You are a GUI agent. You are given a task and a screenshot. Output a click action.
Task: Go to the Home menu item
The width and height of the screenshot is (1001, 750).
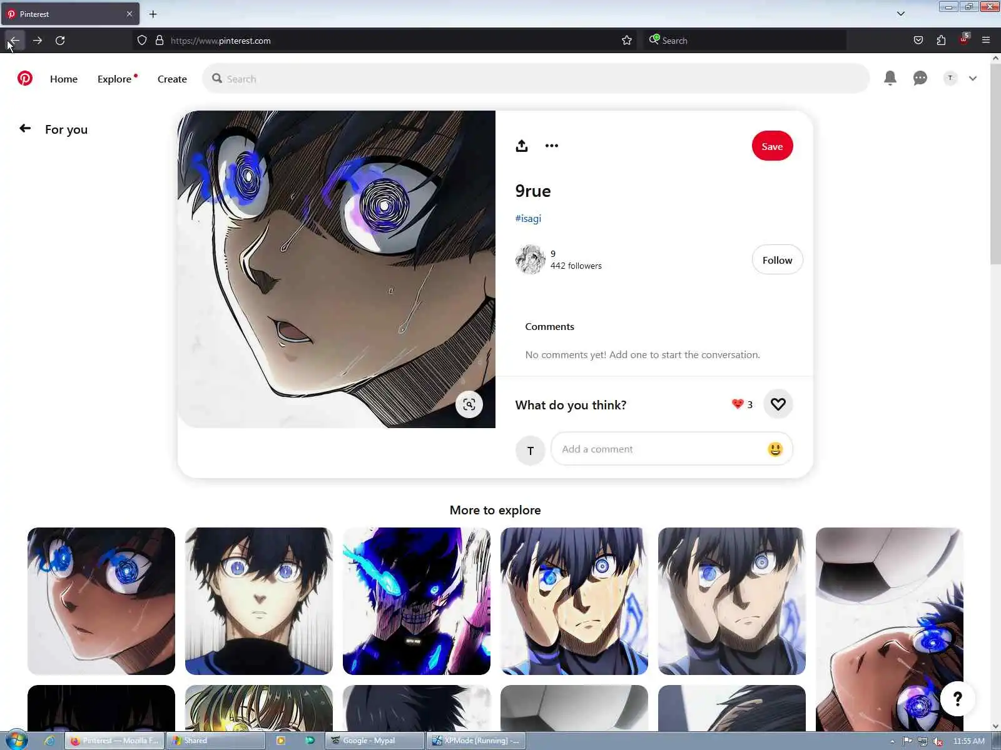point(64,79)
